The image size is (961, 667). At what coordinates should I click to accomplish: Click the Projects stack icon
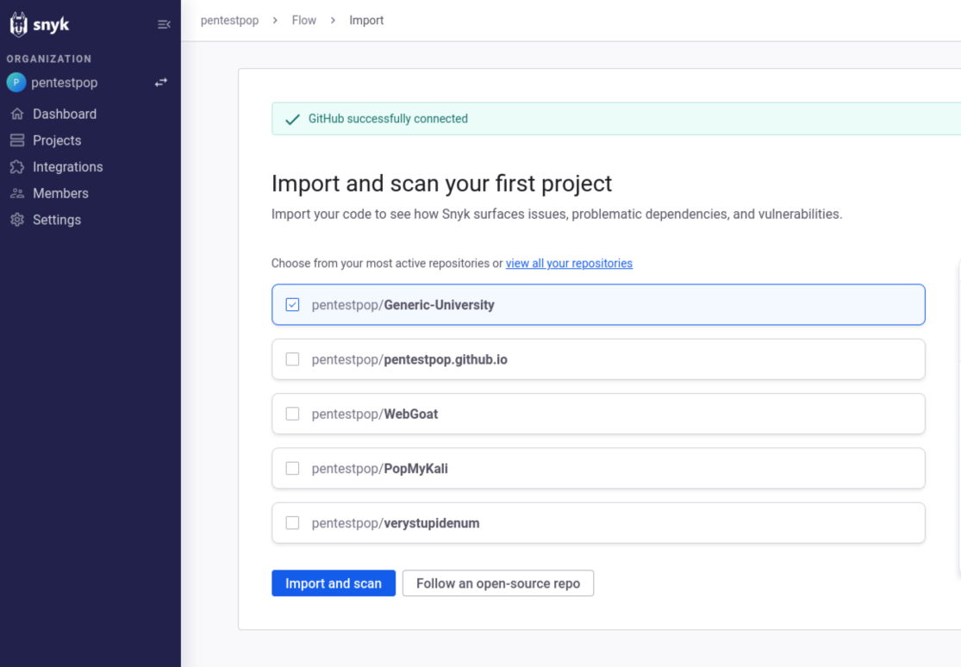17,140
